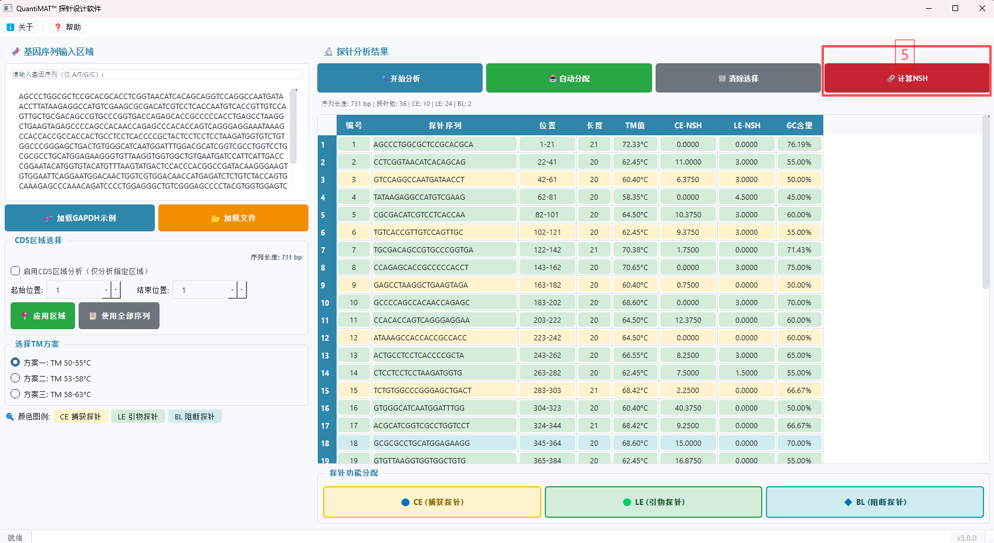Screen dimensions: 994x543
Task: Open the 帮助 menu
Action: pyautogui.click(x=67, y=27)
